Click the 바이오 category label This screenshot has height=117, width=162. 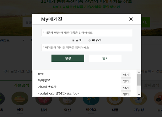(x=91, y=110)
